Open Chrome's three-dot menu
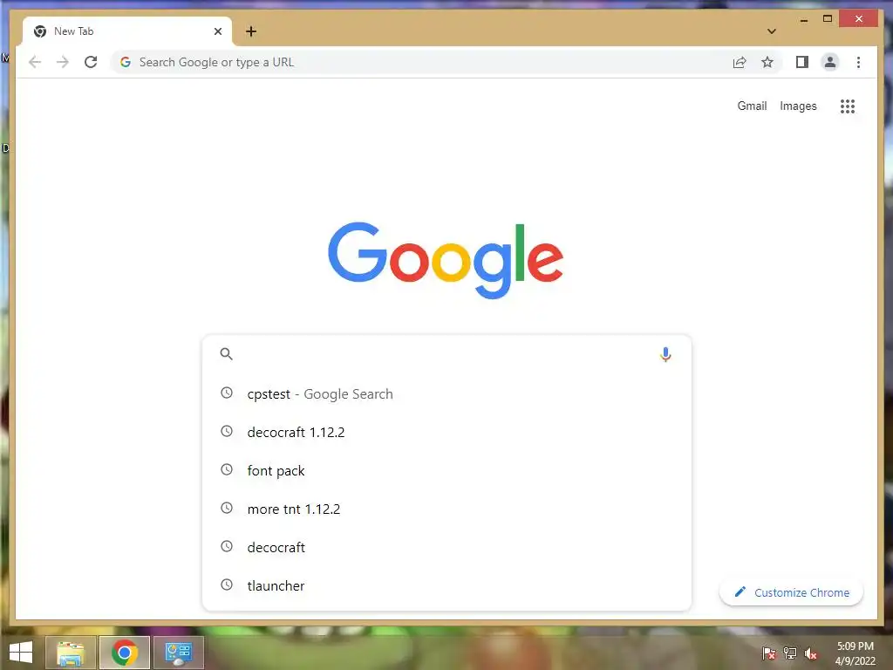 (858, 62)
